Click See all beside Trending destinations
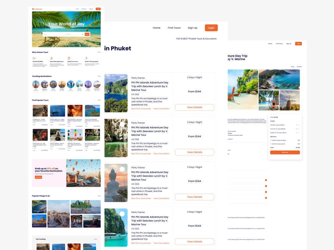 (x=99, y=76)
